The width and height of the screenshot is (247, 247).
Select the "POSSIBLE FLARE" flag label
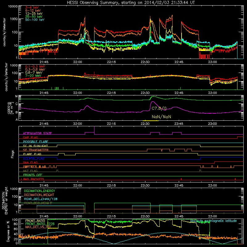36,142
